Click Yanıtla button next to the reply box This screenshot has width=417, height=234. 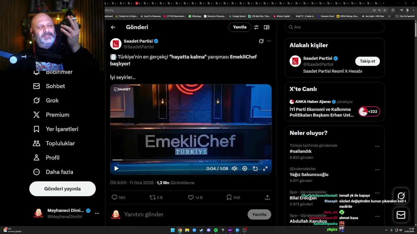click(x=259, y=214)
